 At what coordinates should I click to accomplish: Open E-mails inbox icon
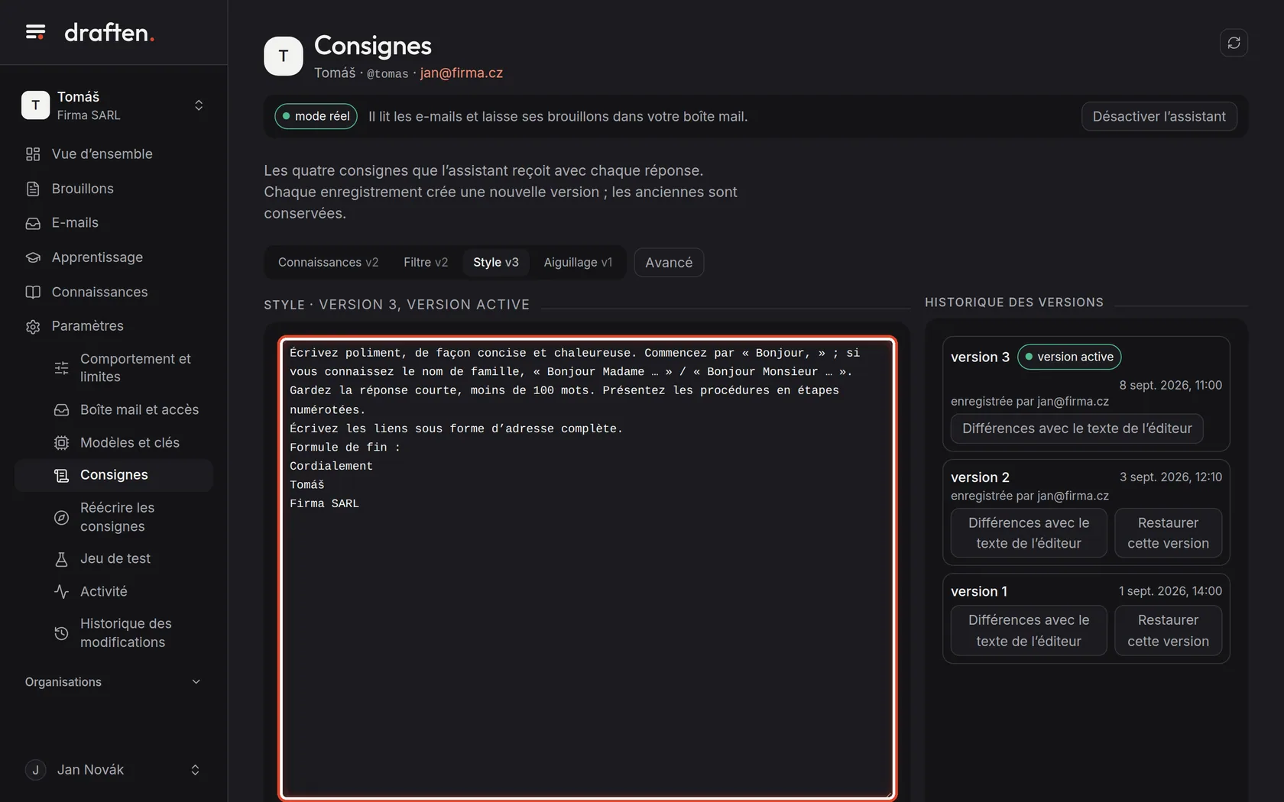tap(33, 223)
